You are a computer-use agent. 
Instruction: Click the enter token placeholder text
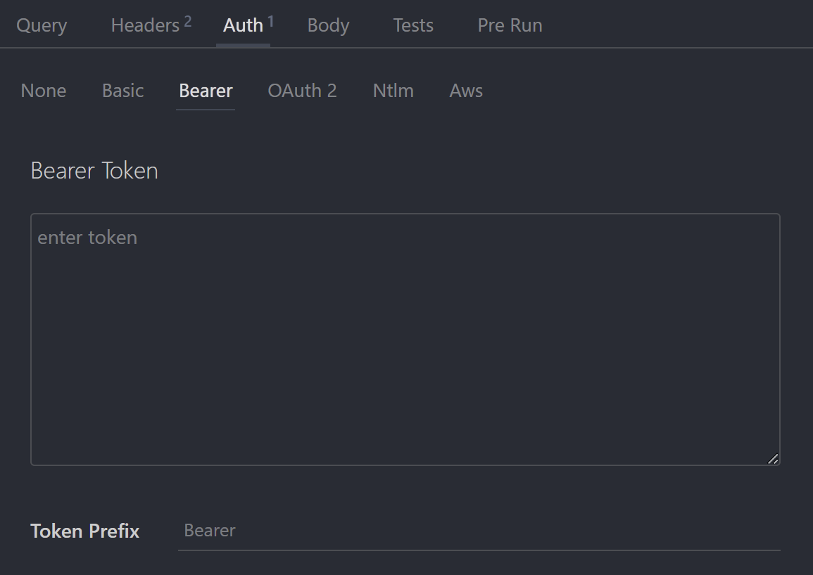click(87, 237)
